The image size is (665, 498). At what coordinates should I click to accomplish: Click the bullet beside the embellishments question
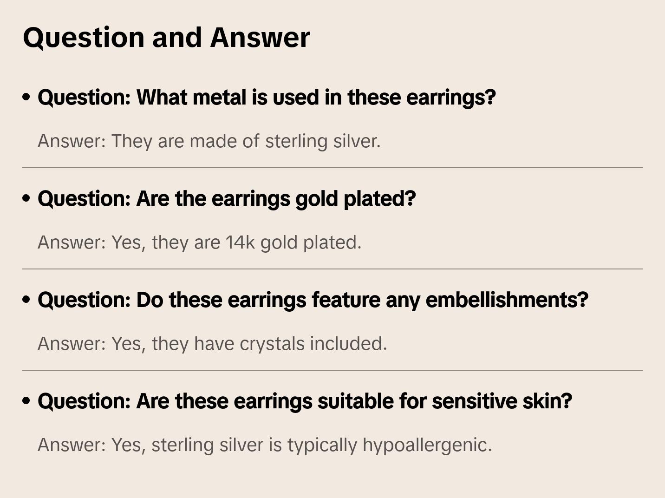tap(26, 300)
